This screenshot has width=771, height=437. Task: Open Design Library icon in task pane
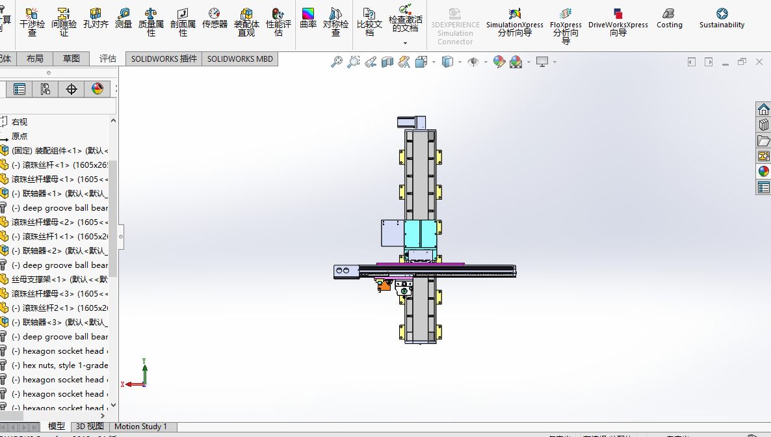point(764,125)
